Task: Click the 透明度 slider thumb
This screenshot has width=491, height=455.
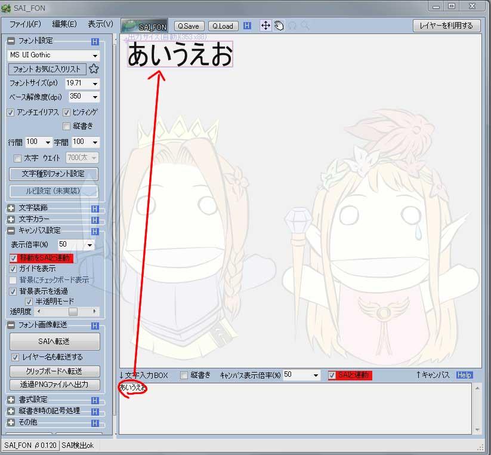Action: click(73, 311)
